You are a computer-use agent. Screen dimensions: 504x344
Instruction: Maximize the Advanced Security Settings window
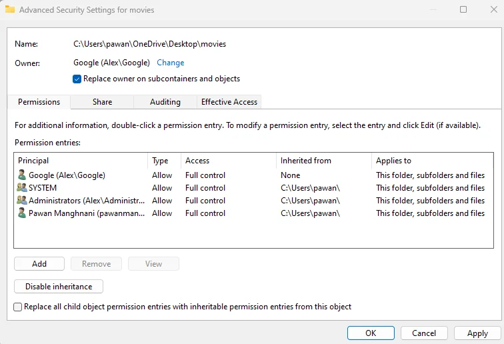pyautogui.click(x=463, y=9)
